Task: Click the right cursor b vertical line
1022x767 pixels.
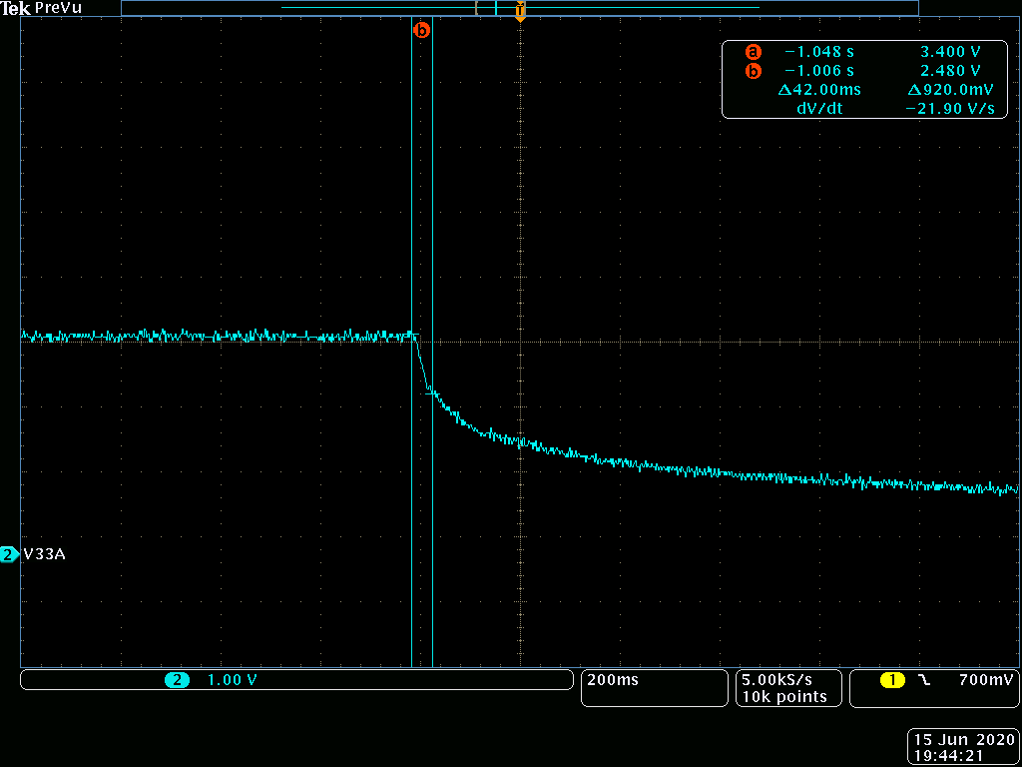Action: tap(433, 342)
